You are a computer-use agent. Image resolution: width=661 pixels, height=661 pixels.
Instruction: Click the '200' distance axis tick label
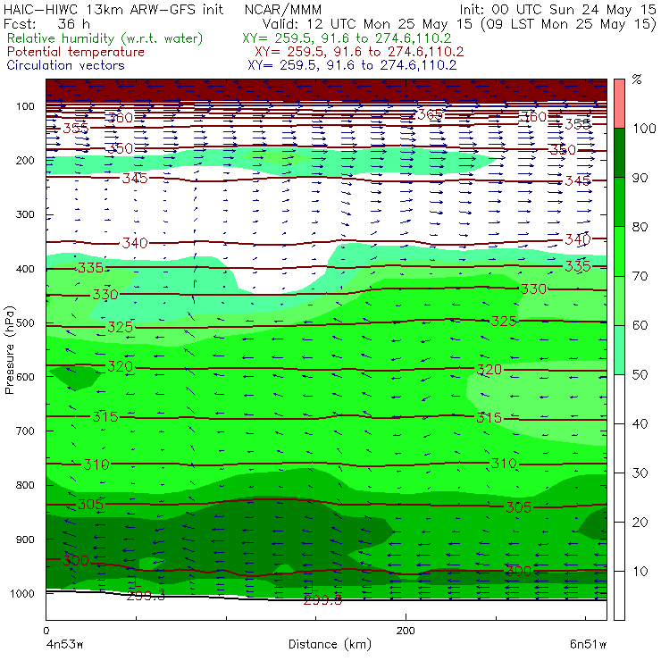pyautogui.click(x=406, y=631)
